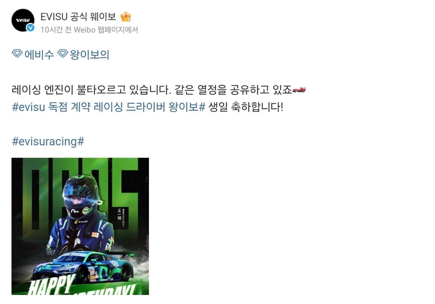Image resolution: width=435 pixels, height=304 pixels.
Task: Open the EVISU 공식 웨이보 account name
Action: coord(78,17)
